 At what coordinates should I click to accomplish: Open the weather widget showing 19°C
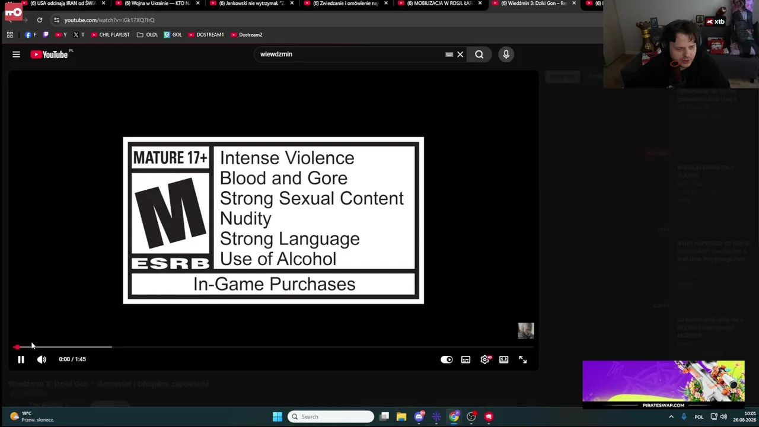[33, 417]
